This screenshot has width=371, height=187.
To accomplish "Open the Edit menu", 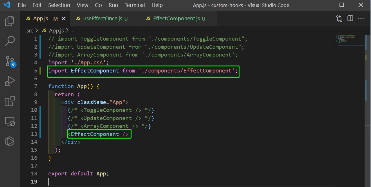I will (x=37, y=5).
